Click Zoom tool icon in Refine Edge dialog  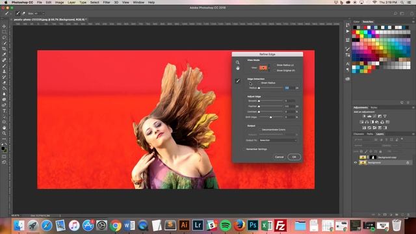click(x=237, y=62)
